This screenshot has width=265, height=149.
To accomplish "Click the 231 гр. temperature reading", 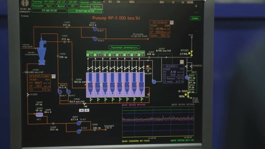I will [67, 25].
